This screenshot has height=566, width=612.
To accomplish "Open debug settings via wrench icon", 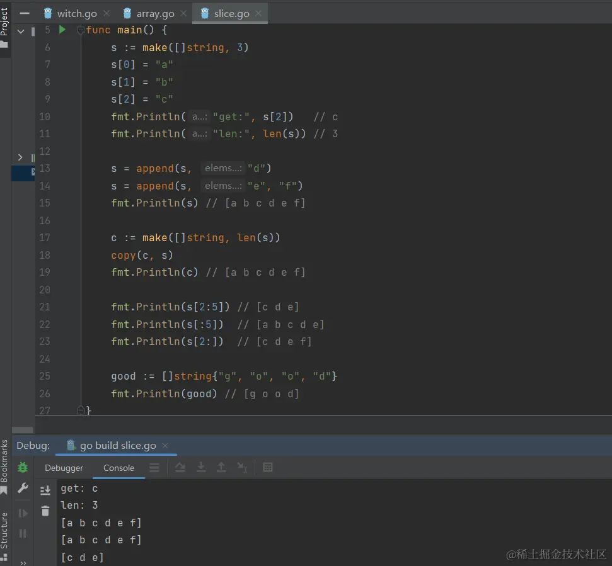I will (x=23, y=488).
